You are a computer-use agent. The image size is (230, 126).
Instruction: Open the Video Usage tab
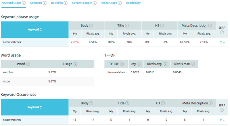click(109, 3)
